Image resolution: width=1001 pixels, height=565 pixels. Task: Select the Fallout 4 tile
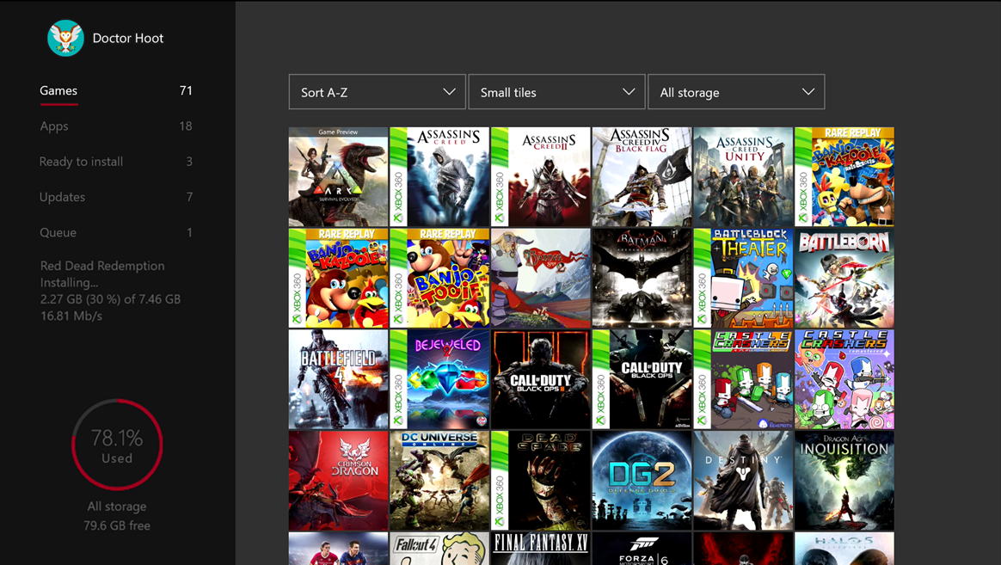439,550
